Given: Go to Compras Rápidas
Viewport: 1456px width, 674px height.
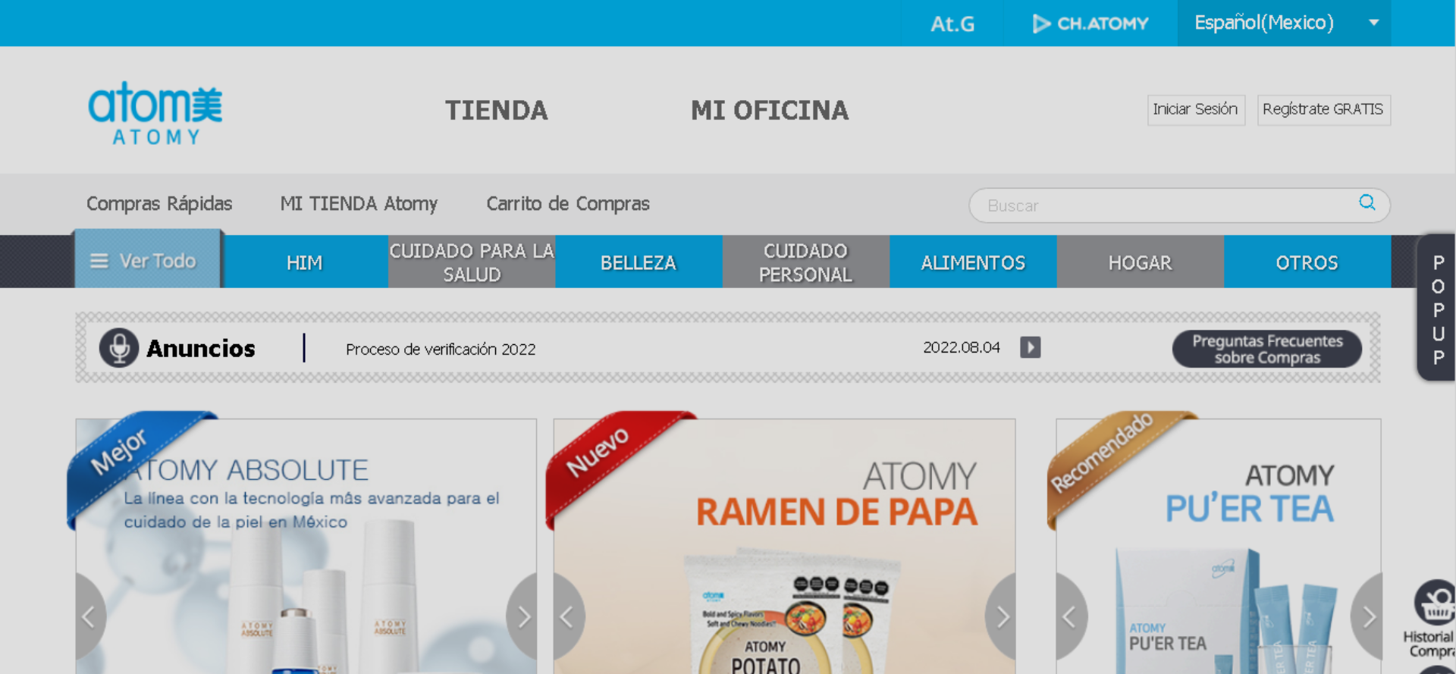Looking at the screenshot, I should coord(159,203).
